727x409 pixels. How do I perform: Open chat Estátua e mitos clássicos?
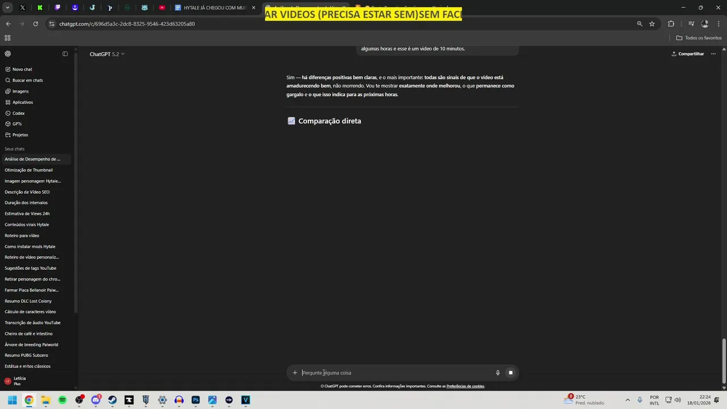[x=27, y=366]
